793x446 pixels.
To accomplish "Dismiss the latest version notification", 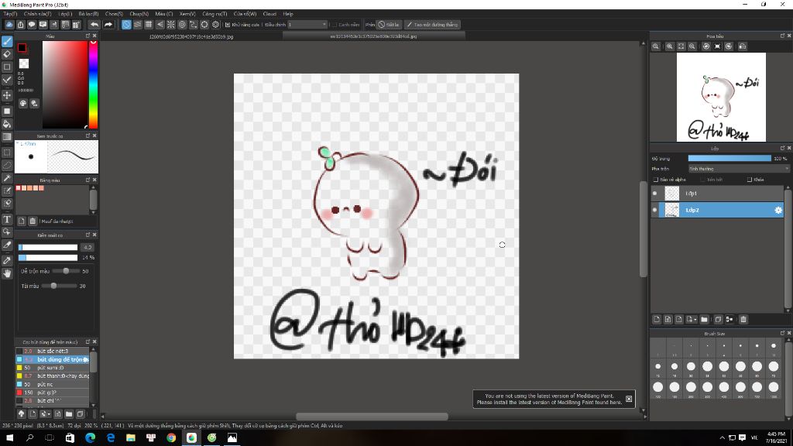I will (x=629, y=399).
